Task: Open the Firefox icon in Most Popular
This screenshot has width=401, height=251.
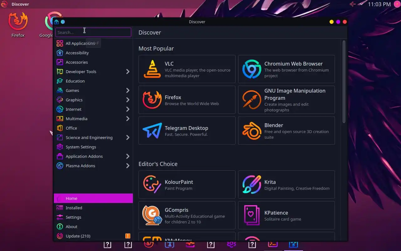Action: tap(152, 100)
